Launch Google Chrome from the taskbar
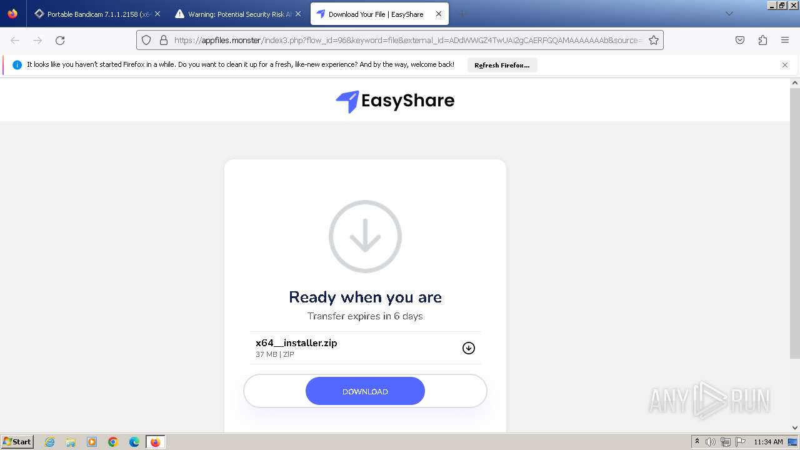The image size is (800, 450). click(113, 442)
